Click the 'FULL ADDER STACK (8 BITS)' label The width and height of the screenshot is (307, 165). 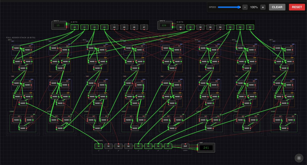(x=21, y=37)
